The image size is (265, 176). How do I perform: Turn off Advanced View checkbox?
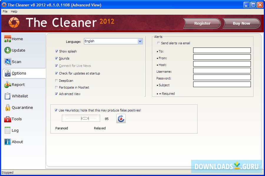(57, 94)
